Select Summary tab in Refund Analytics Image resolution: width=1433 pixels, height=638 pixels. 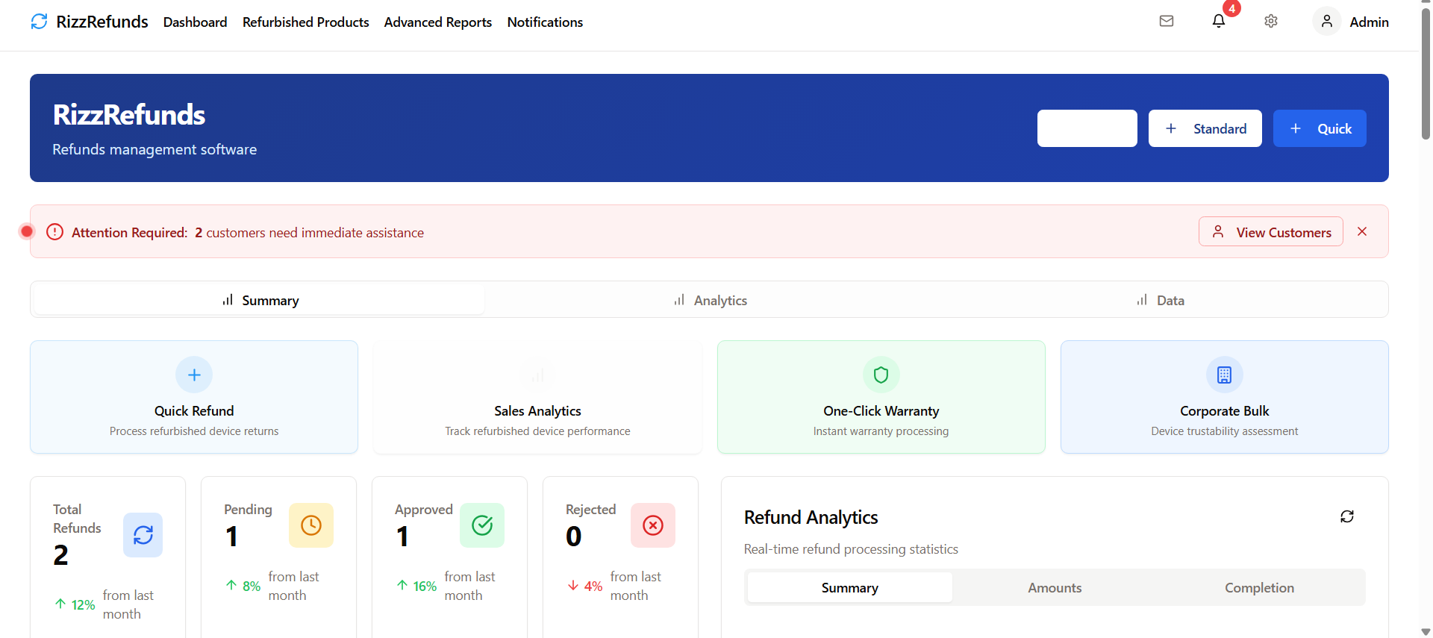(x=849, y=587)
